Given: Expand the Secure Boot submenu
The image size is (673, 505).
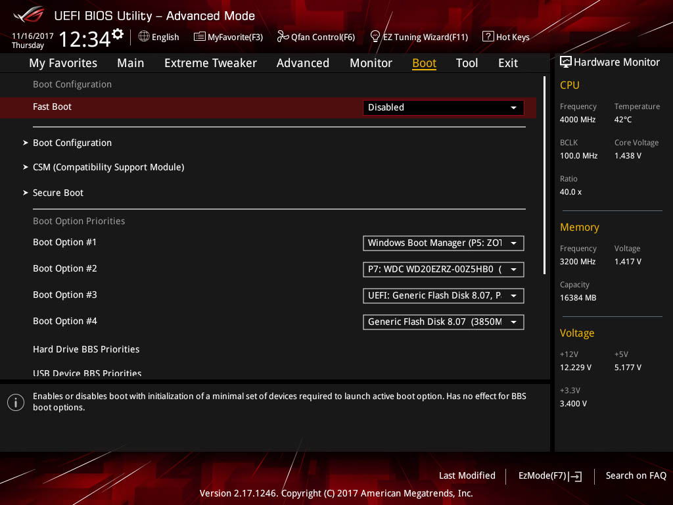Looking at the screenshot, I should 53,193.
